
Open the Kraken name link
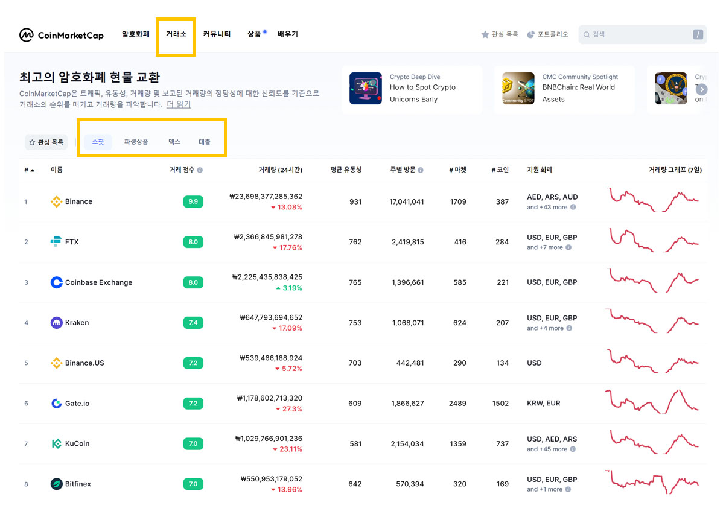click(77, 323)
